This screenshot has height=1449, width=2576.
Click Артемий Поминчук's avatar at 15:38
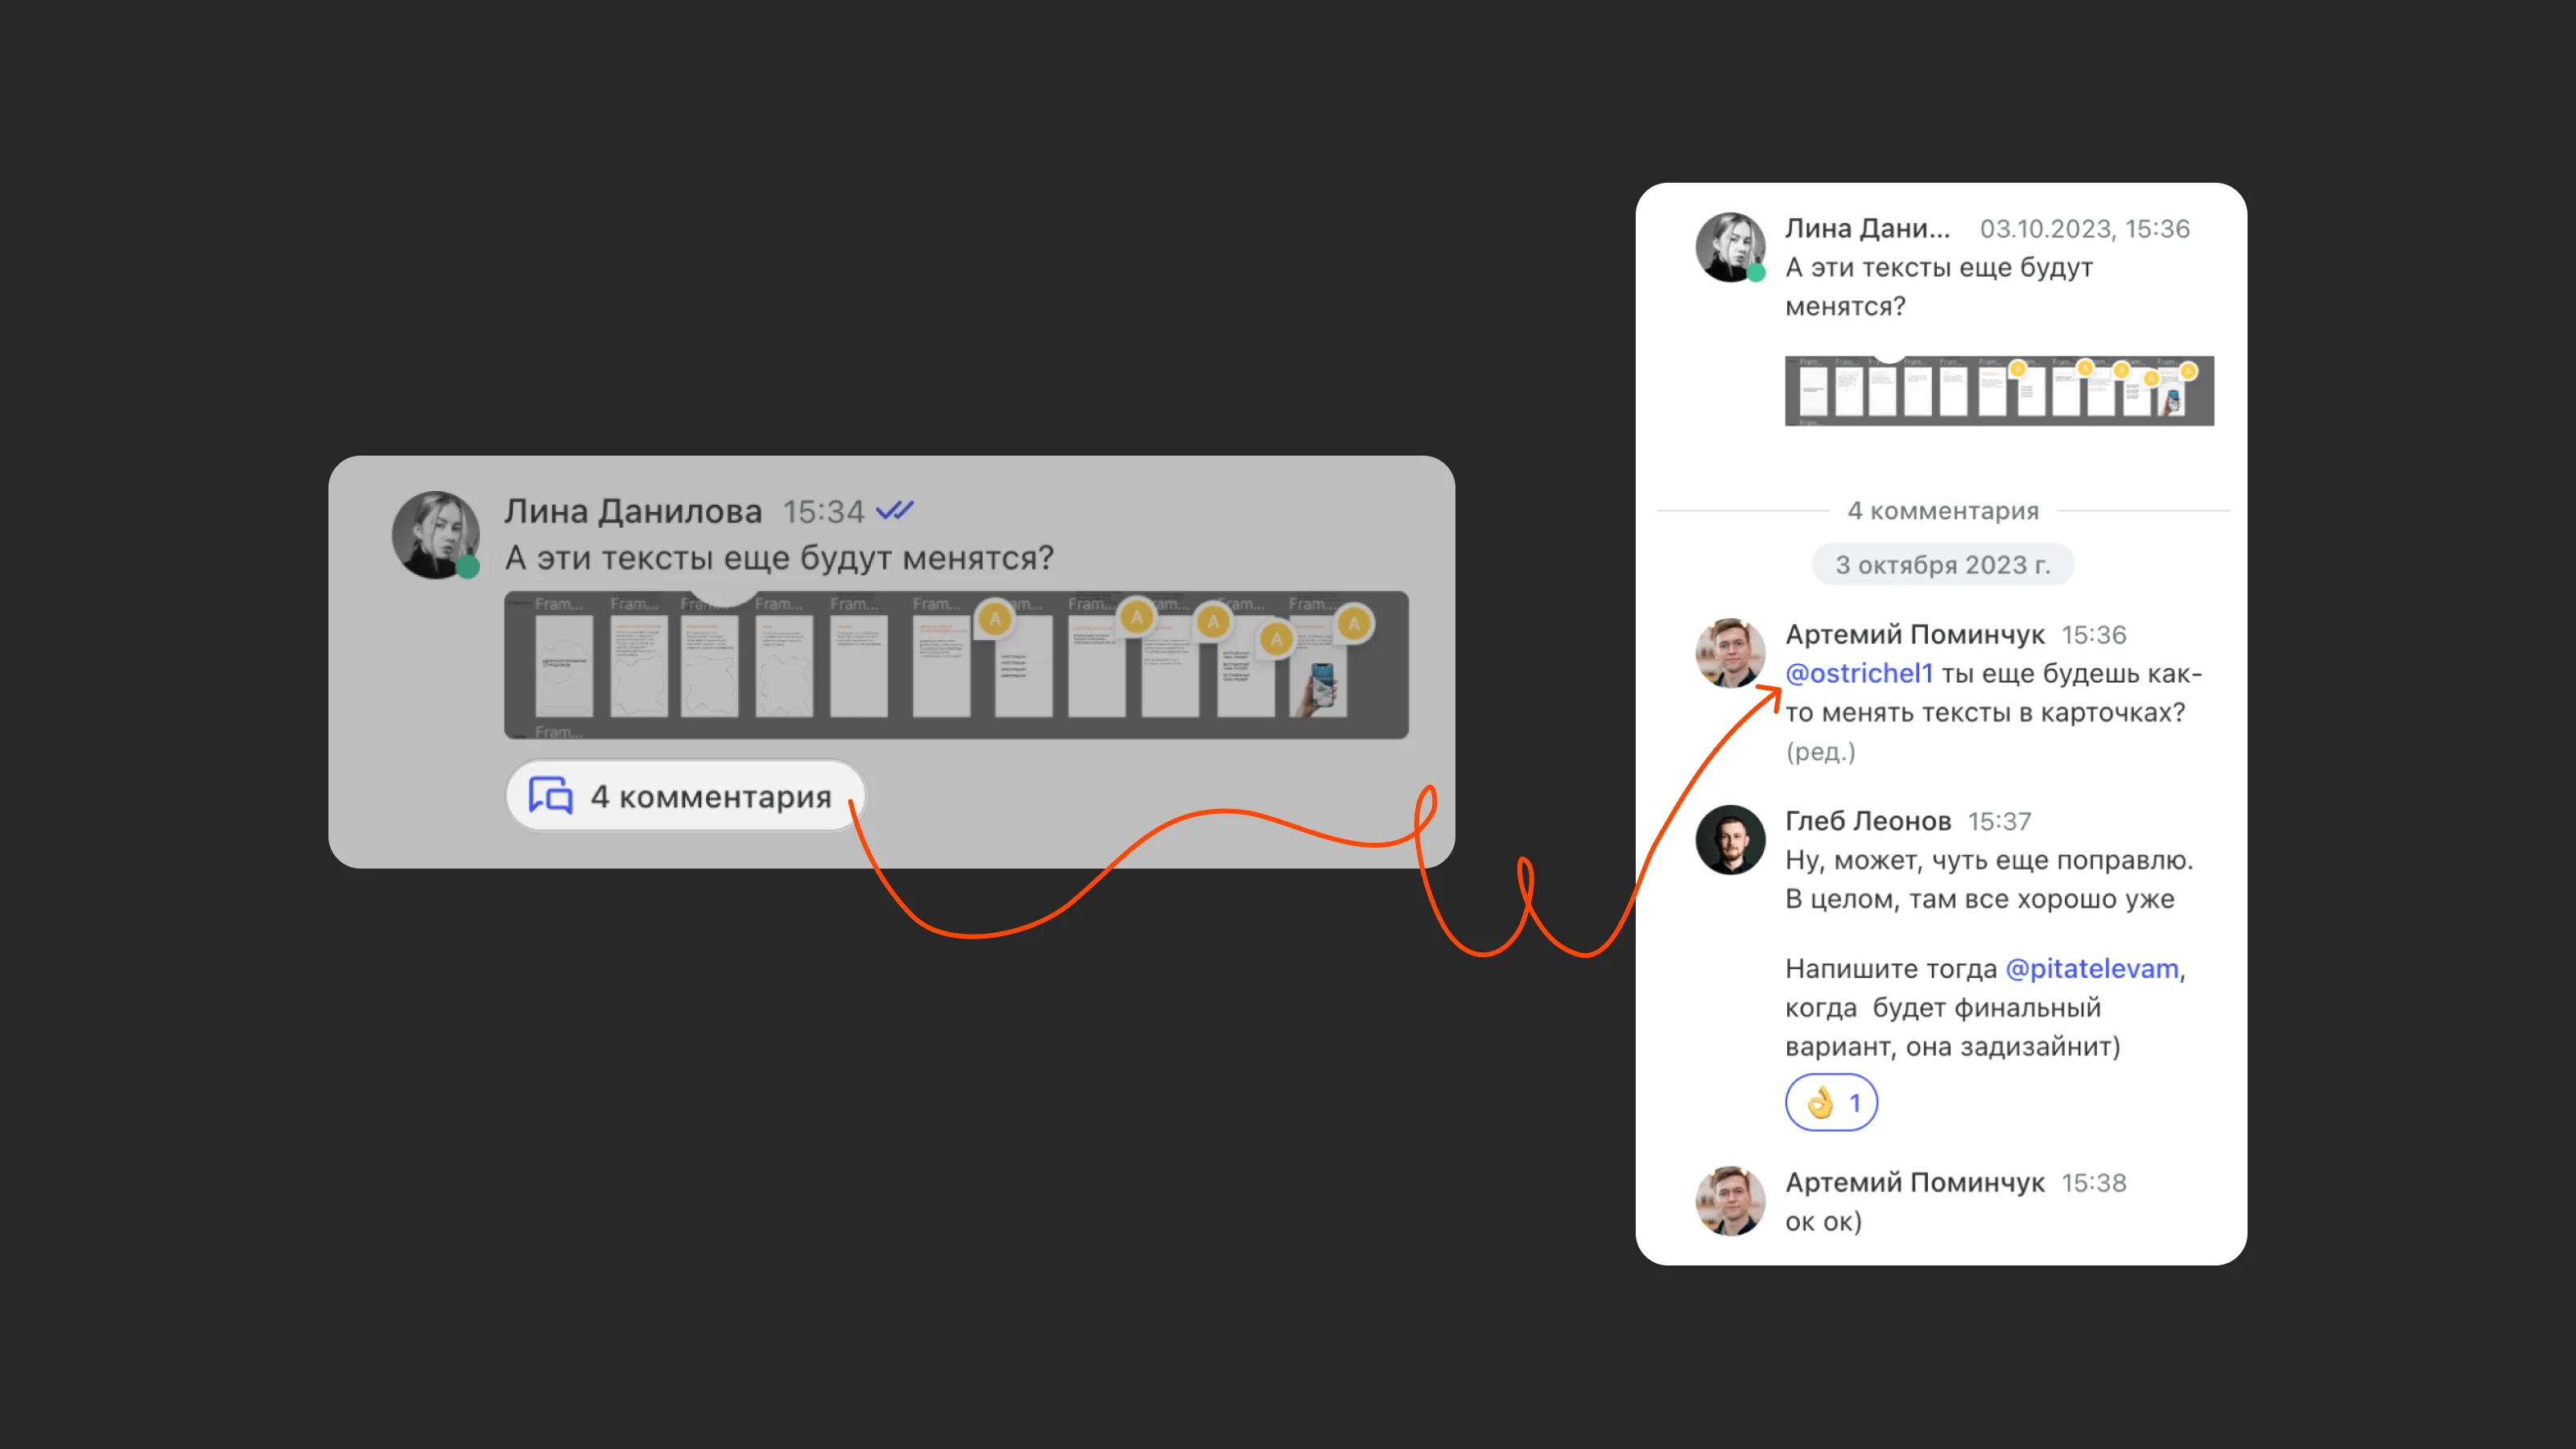pos(1730,1201)
